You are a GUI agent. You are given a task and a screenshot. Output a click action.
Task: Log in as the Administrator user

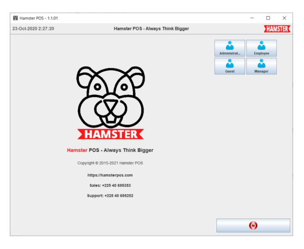point(230,48)
